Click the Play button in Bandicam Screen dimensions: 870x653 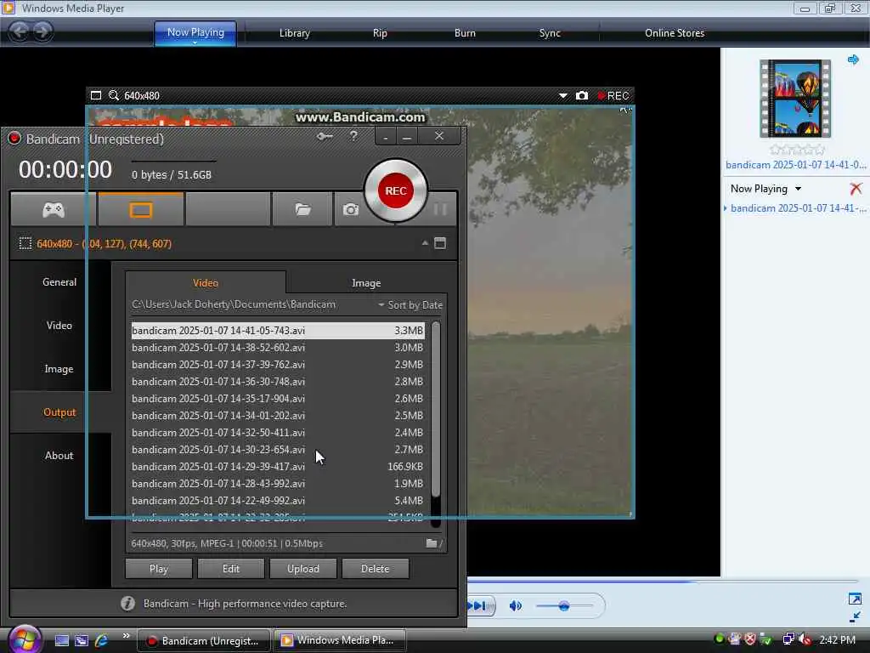tap(159, 569)
